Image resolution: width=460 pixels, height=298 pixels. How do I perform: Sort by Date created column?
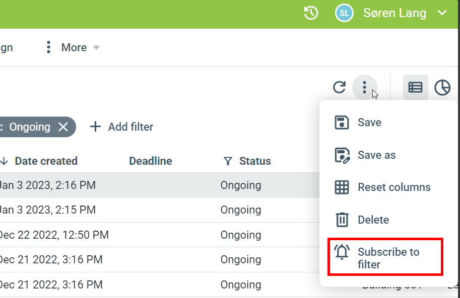point(45,161)
